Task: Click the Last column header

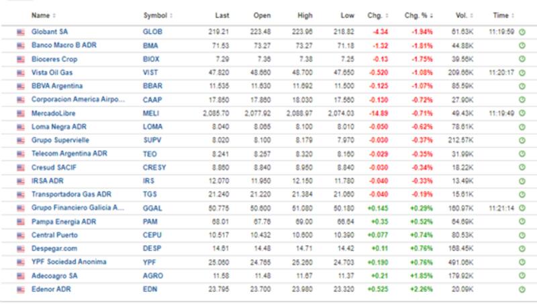Action: pyautogui.click(x=222, y=15)
